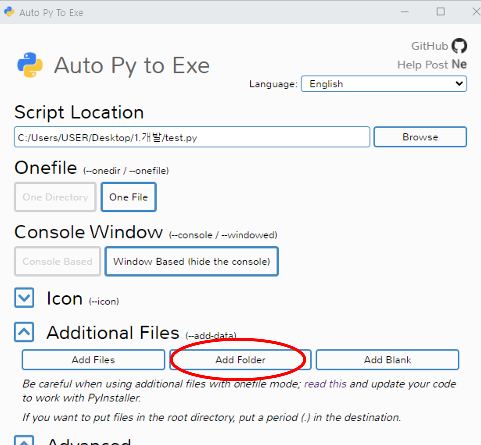The width and height of the screenshot is (481, 445).
Task: Click the Python logo beside the Auto Py to Exe heading
Action: point(30,65)
